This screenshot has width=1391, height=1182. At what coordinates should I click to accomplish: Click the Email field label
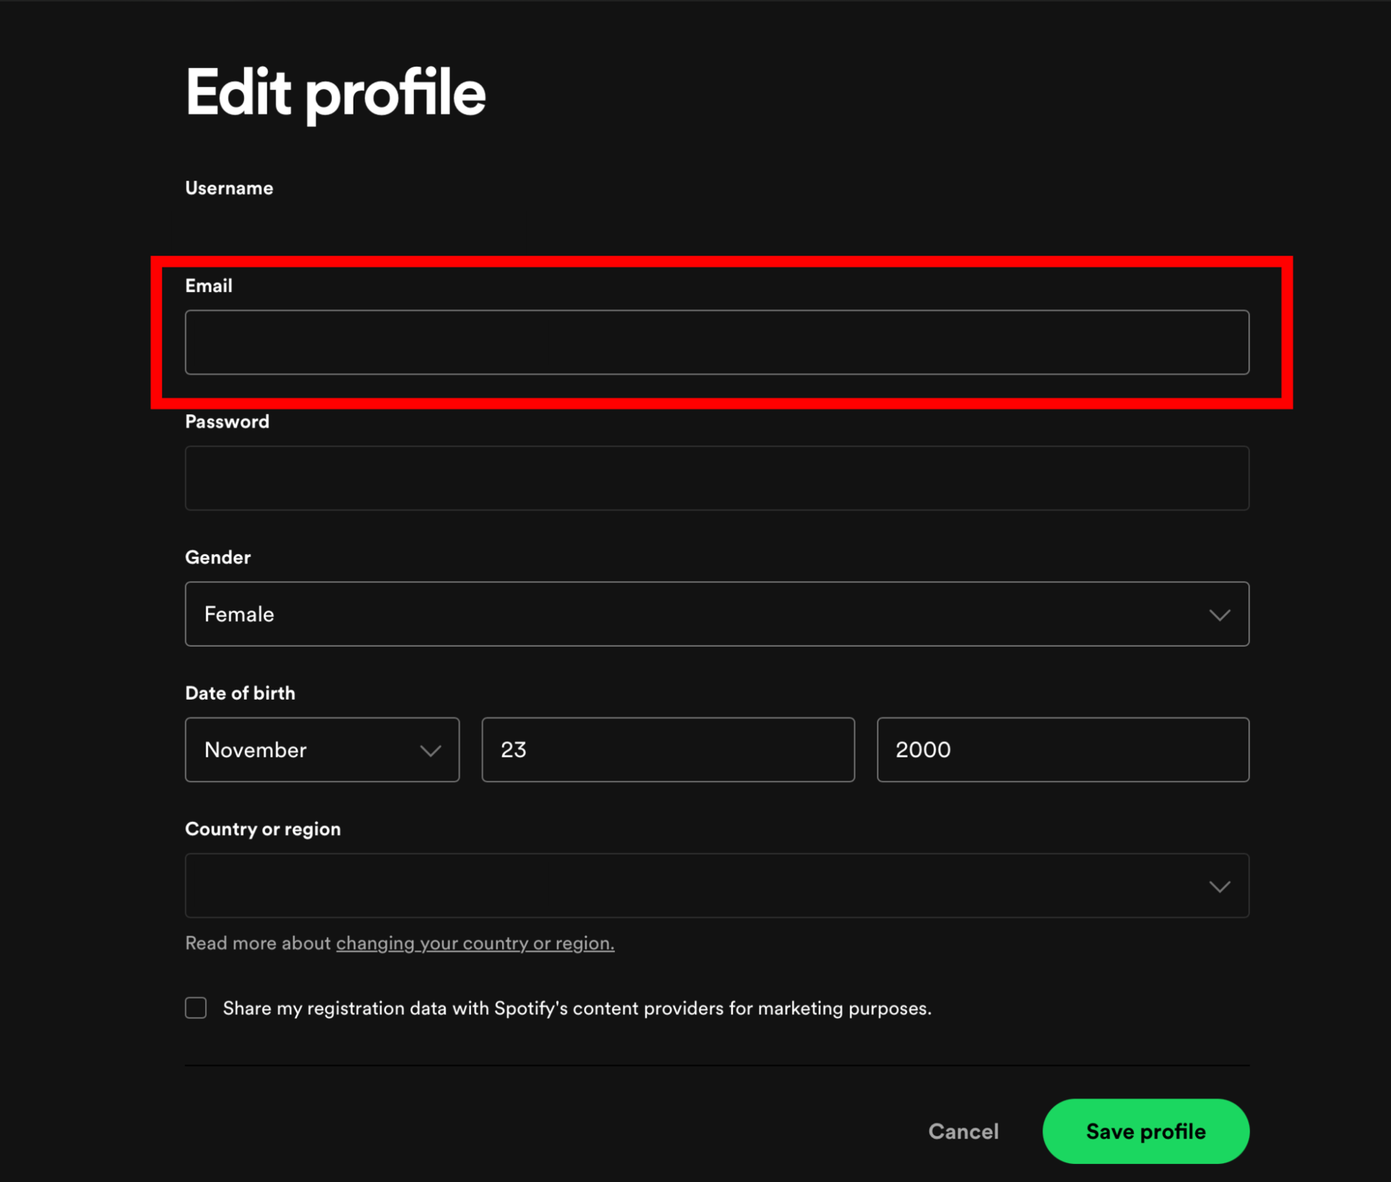pos(209,285)
